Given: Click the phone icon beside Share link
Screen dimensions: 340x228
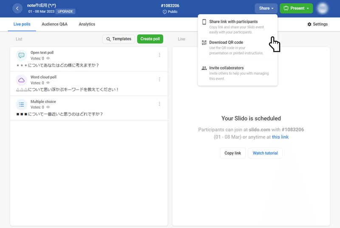Looking at the screenshot, I should 204,22.
